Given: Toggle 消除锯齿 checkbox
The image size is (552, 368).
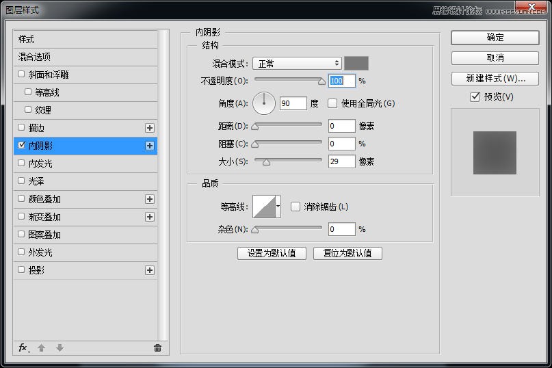Looking at the screenshot, I should point(295,207).
